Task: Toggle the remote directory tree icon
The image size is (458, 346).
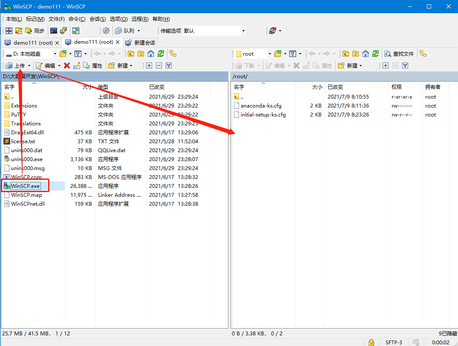Action: (x=423, y=54)
